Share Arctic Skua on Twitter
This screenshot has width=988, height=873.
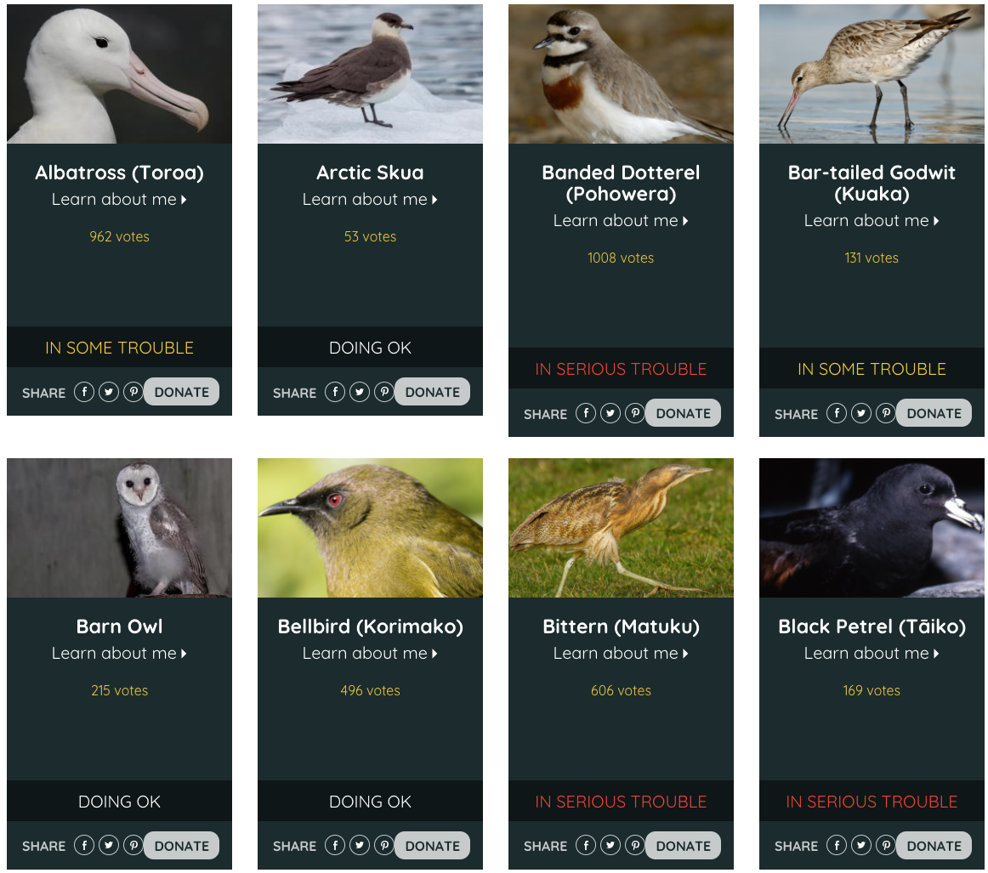360,392
